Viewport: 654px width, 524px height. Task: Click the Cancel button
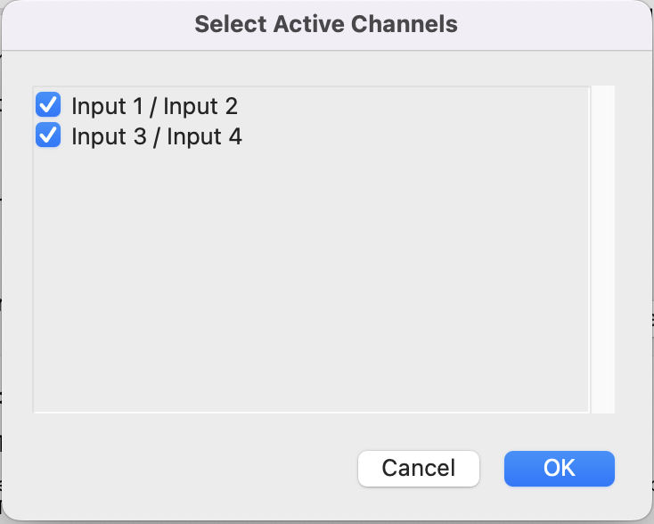click(x=419, y=468)
